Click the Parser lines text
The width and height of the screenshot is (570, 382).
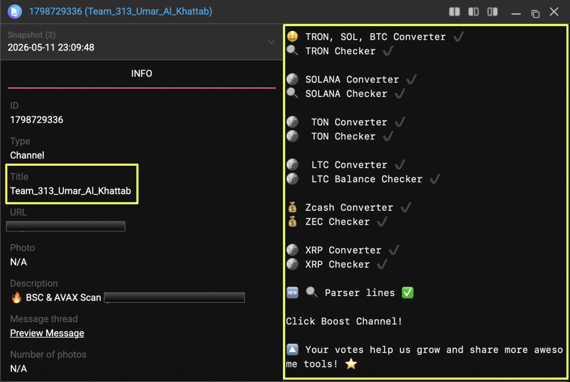click(360, 293)
